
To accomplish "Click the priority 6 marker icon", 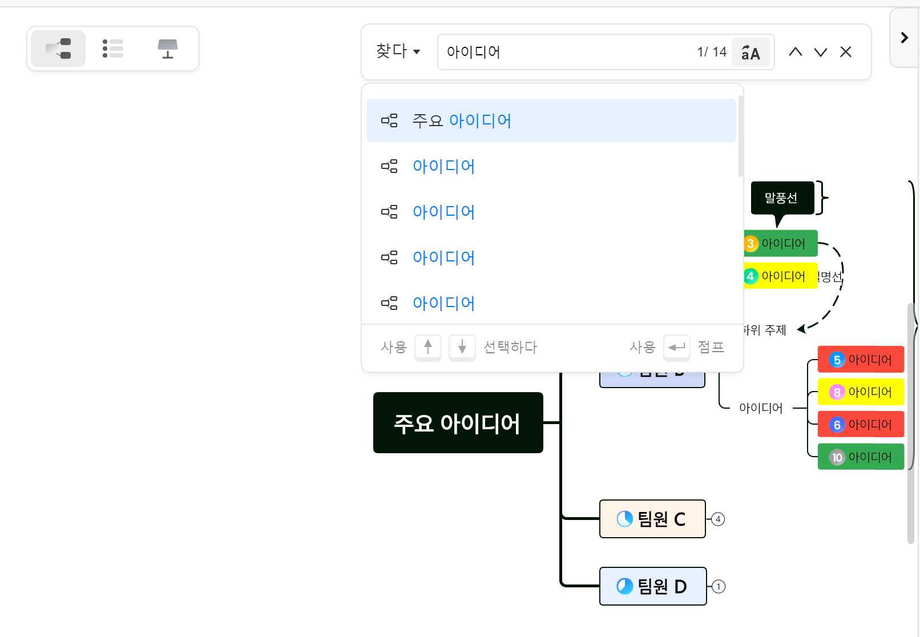I will [x=837, y=425].
